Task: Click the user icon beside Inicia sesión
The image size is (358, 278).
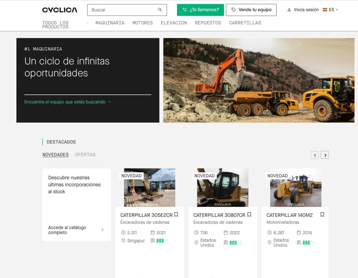Action: [289, 10]
